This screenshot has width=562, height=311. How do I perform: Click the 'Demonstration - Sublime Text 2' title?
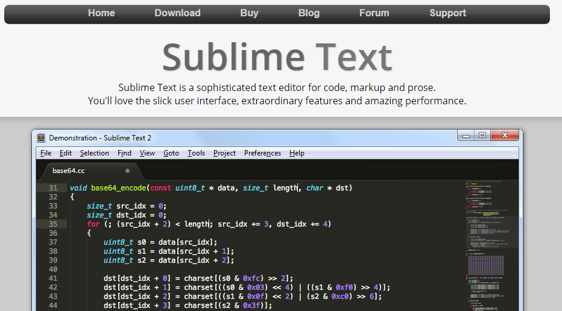coord(100,137)
